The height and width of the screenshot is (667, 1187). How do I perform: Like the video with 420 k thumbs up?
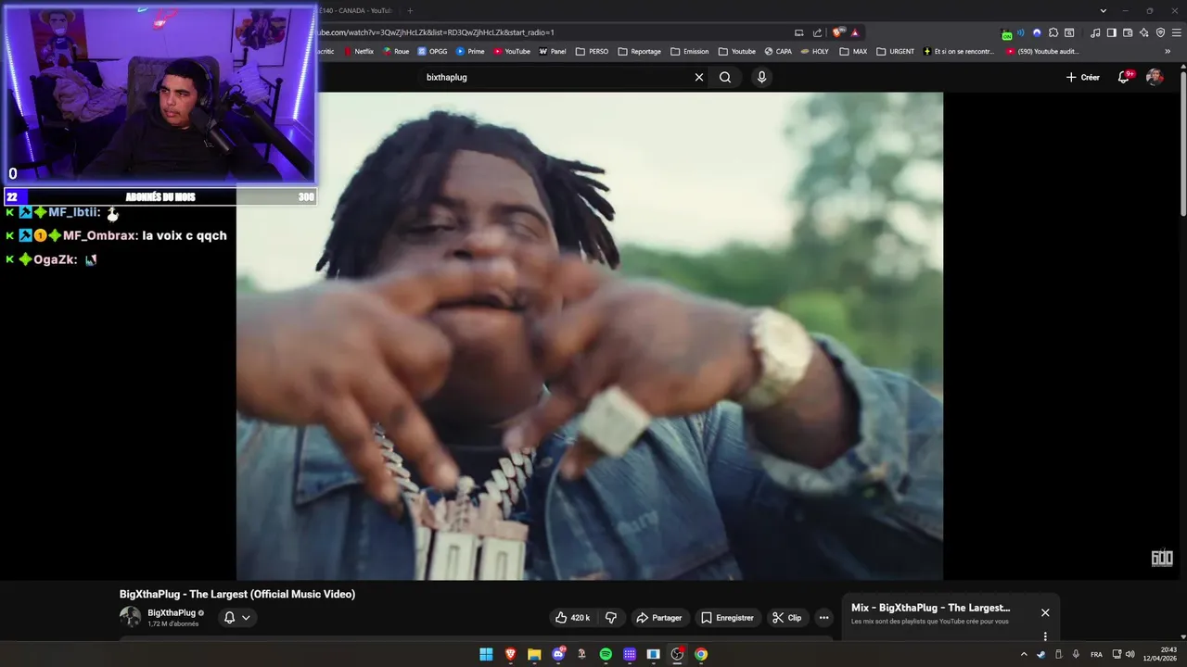573,618
